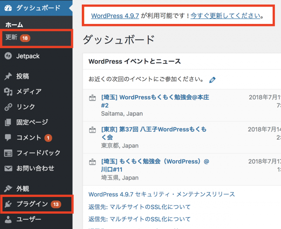Click the Saitama, Japan location text
Image resolution: width=281 pixels, height=229 pixels.
122,114
